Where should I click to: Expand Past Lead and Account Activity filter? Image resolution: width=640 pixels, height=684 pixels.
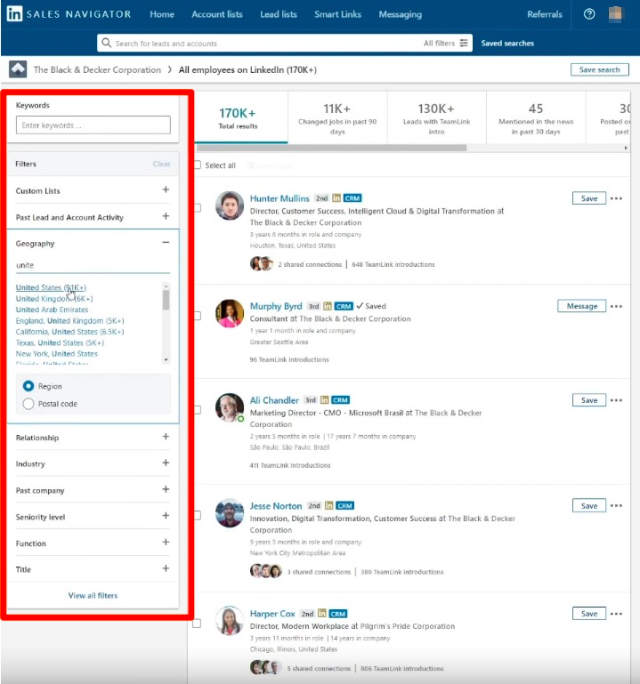click(x=166, y=216)
